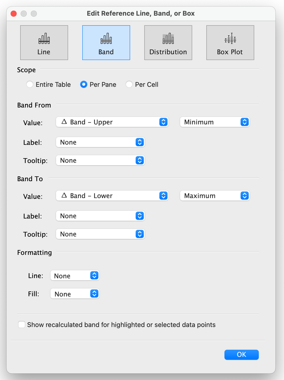Open Band To Label dropdown
Viewport: 284px width, 380px height.
(x=100, y=216)
